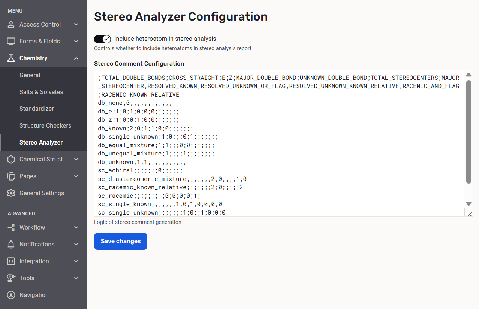Click the General Settings gear icon

11,193
